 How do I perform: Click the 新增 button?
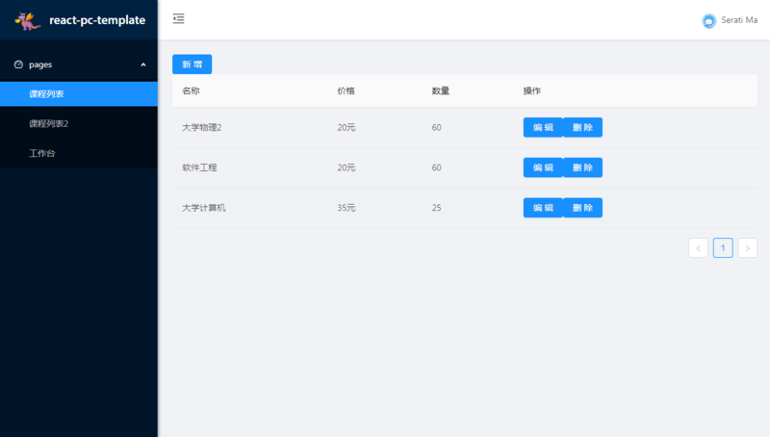coord(192,64)
